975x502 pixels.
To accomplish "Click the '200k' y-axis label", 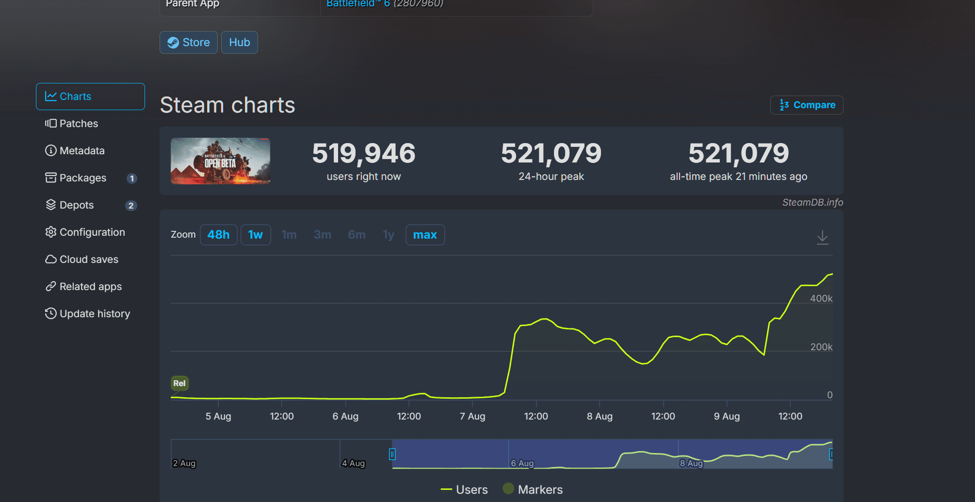I will pos(821,347).
